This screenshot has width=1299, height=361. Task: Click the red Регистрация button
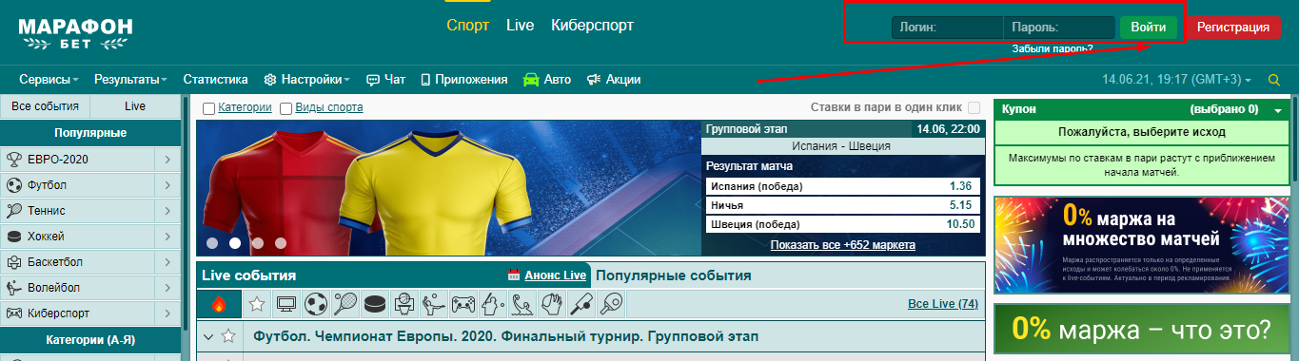coord(1232,28)
